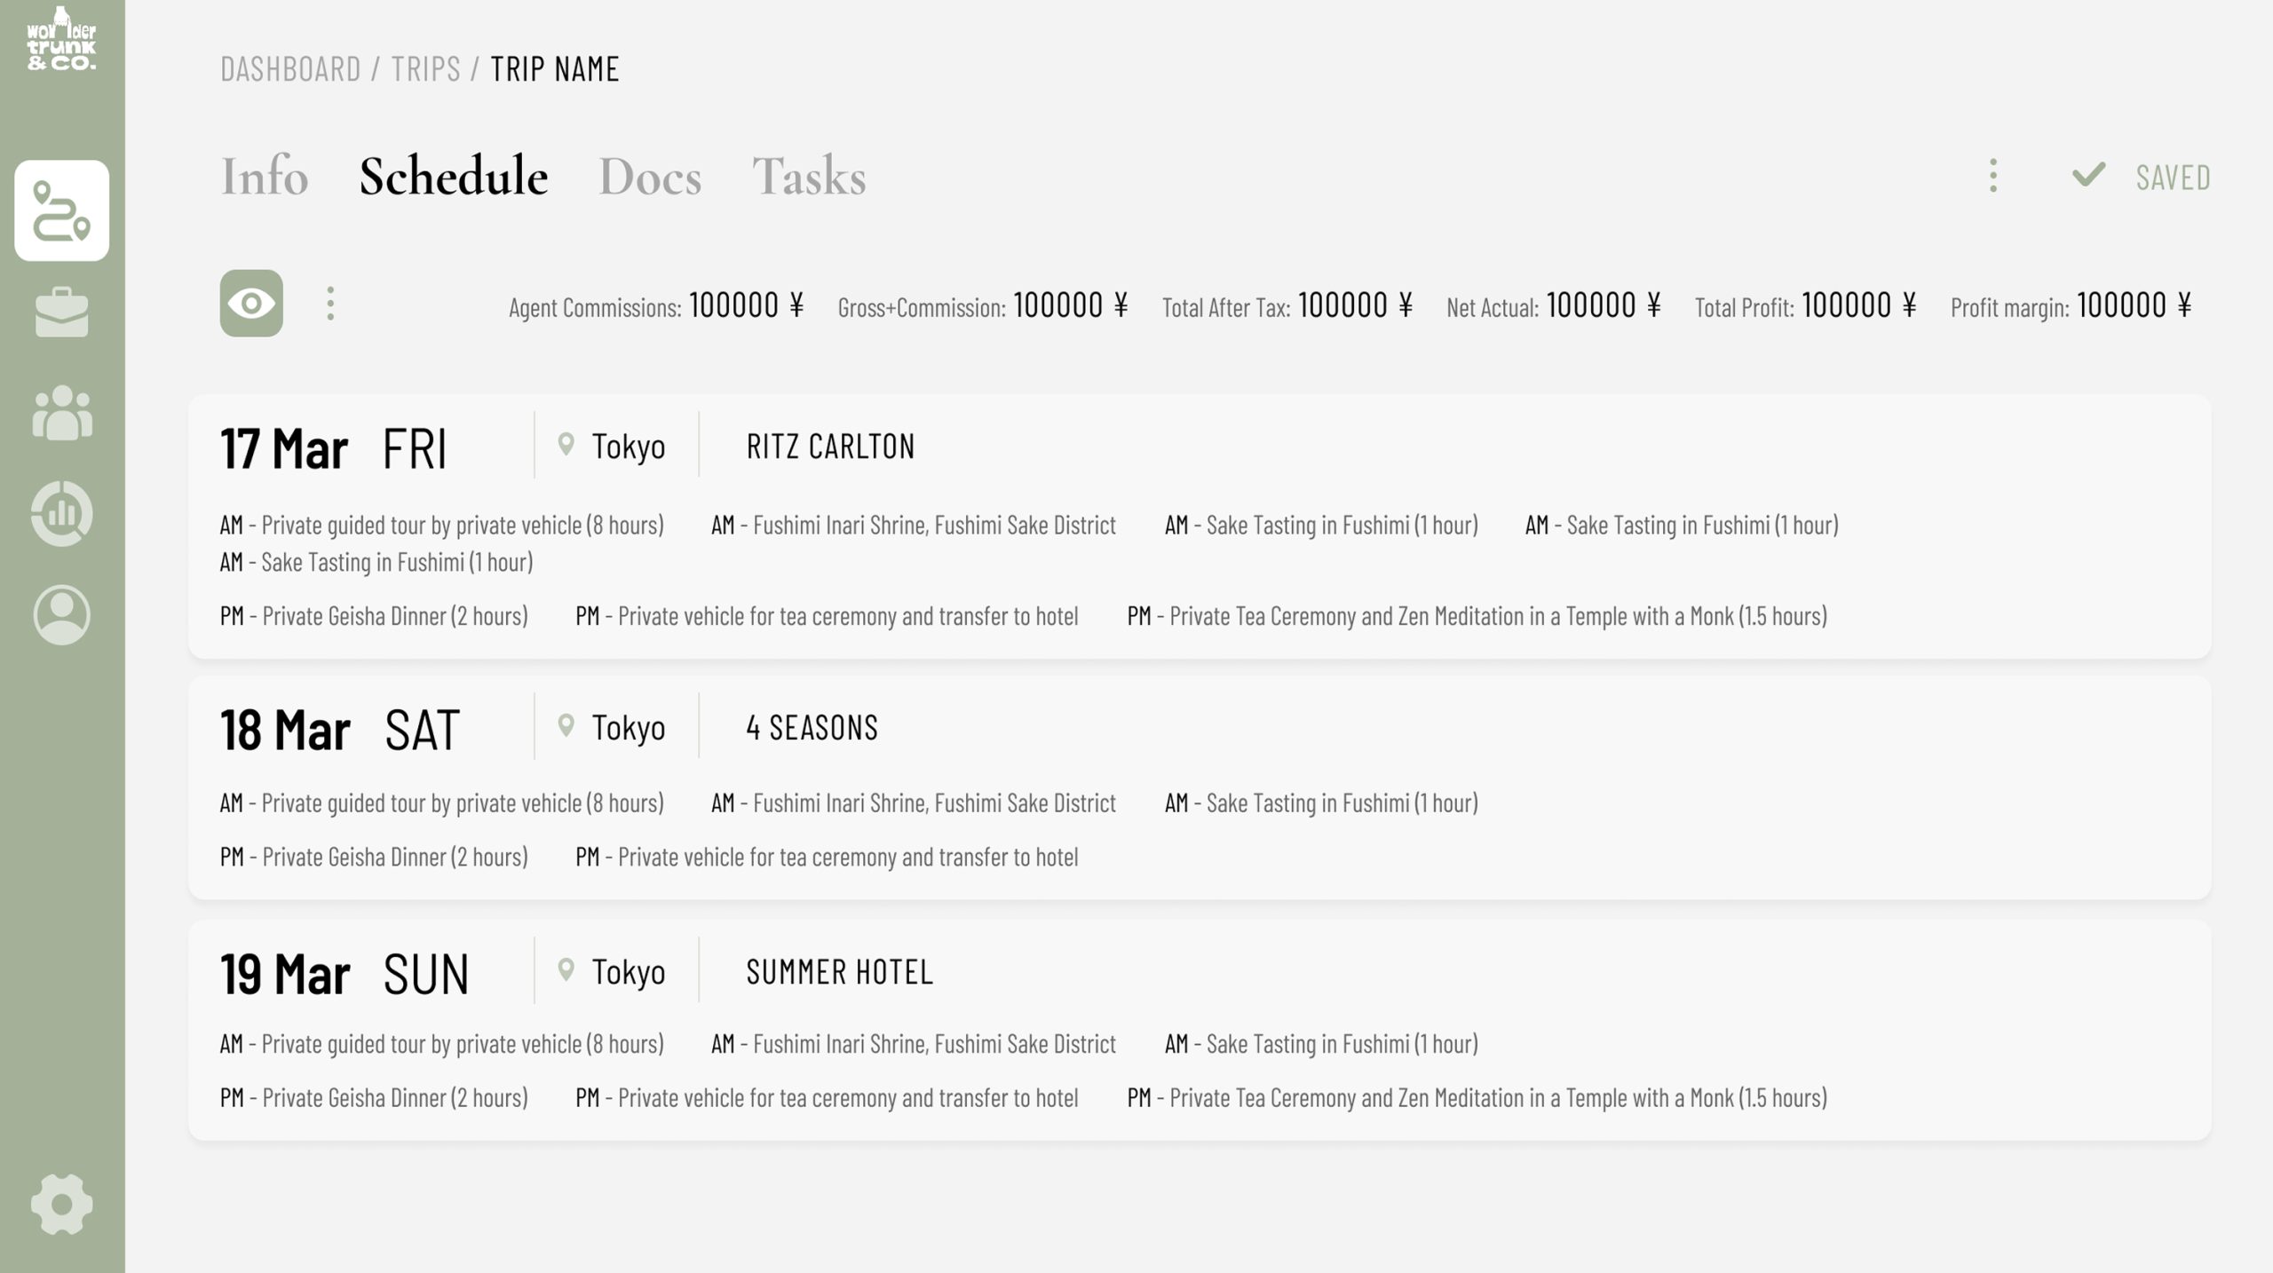Image resolution: width=2273 pixels, height=1273 pixels.
Task: Expand the 18 Mar SAT day card
Action: 1200,787
